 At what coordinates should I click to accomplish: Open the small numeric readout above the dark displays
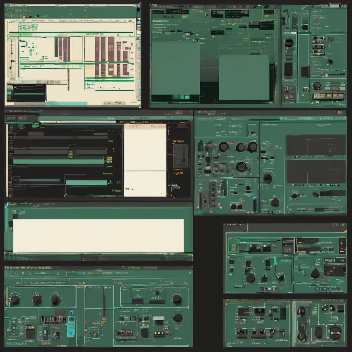pyautogui.click(x=334, y=260)
